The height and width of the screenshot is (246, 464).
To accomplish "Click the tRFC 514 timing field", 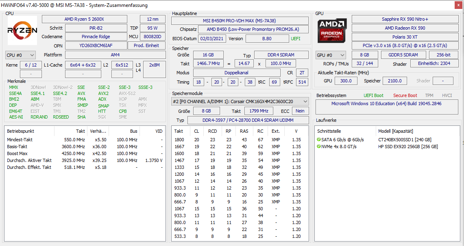I will 302,82.
